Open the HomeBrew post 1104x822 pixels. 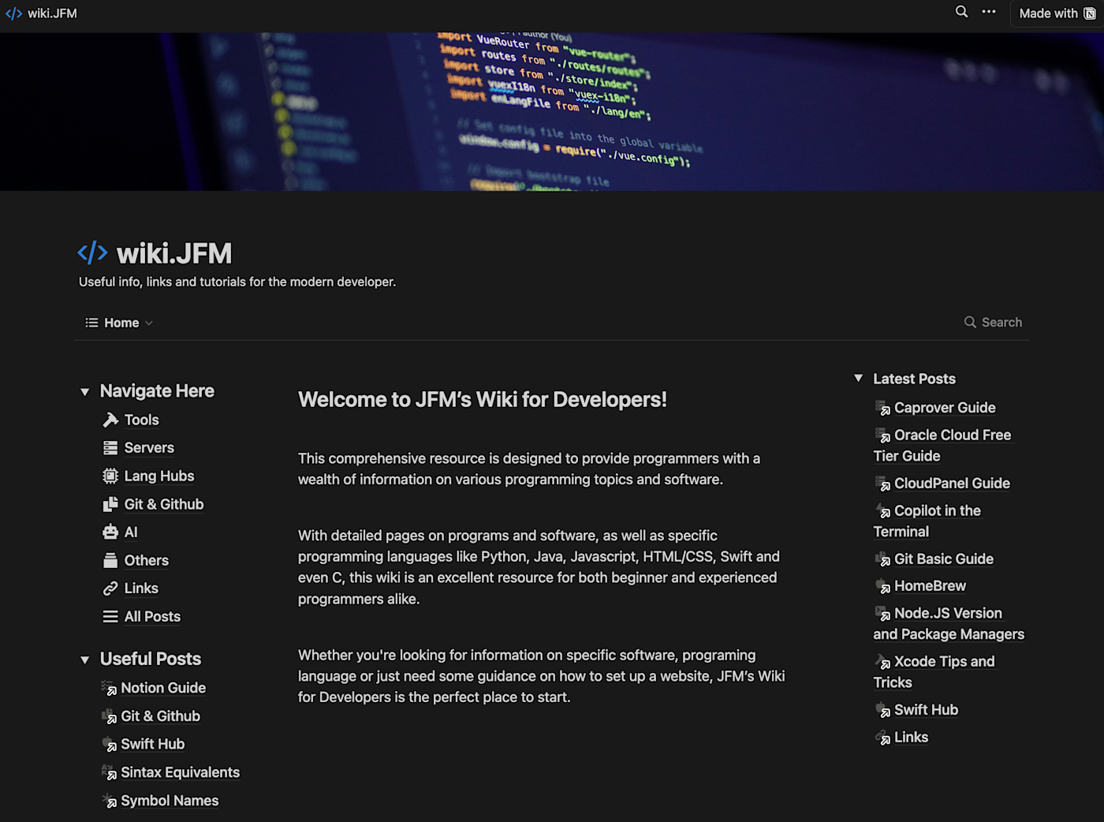pyautogui.click(x=930, y=586)
